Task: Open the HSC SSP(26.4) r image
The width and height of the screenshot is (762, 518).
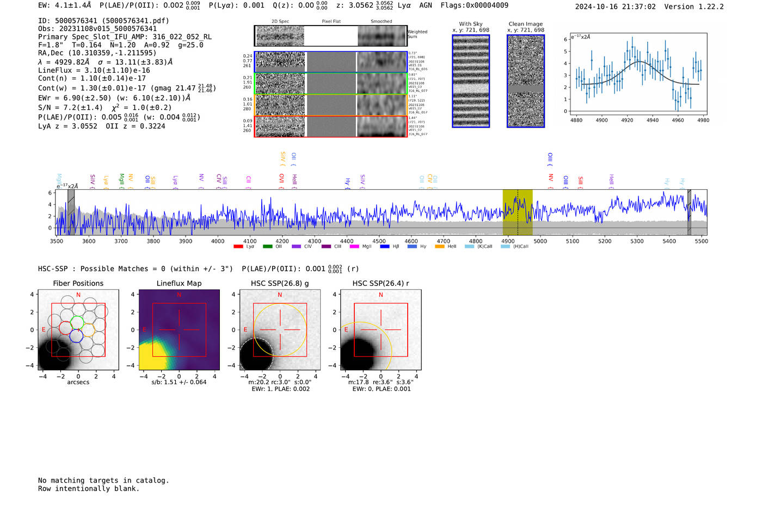Action: coord(381,330)
